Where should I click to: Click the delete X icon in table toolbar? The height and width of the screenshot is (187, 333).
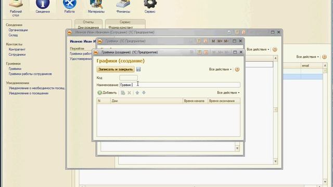tap(129, 92)
